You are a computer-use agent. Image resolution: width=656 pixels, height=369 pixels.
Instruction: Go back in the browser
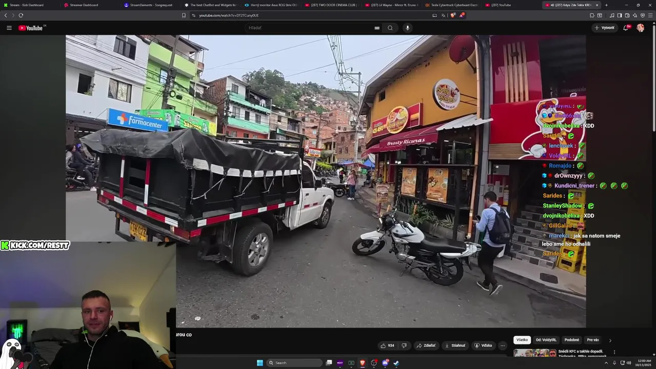point(6,15)
